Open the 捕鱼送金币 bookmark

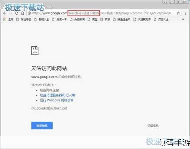tap(122, 19)
